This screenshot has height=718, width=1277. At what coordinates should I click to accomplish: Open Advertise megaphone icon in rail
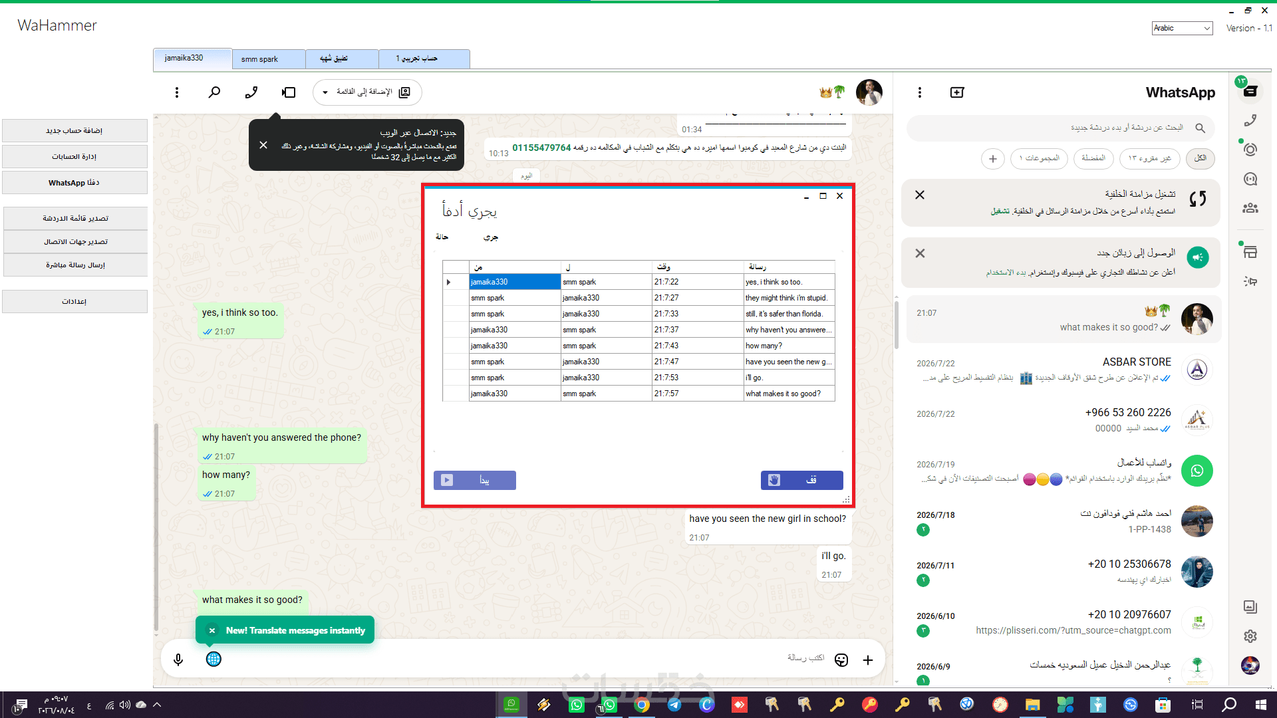[1250, 281]
